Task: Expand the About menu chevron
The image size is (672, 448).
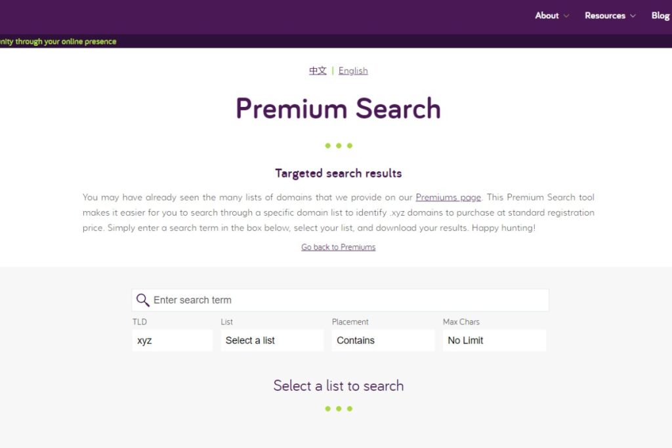Action: pos(566,16)
